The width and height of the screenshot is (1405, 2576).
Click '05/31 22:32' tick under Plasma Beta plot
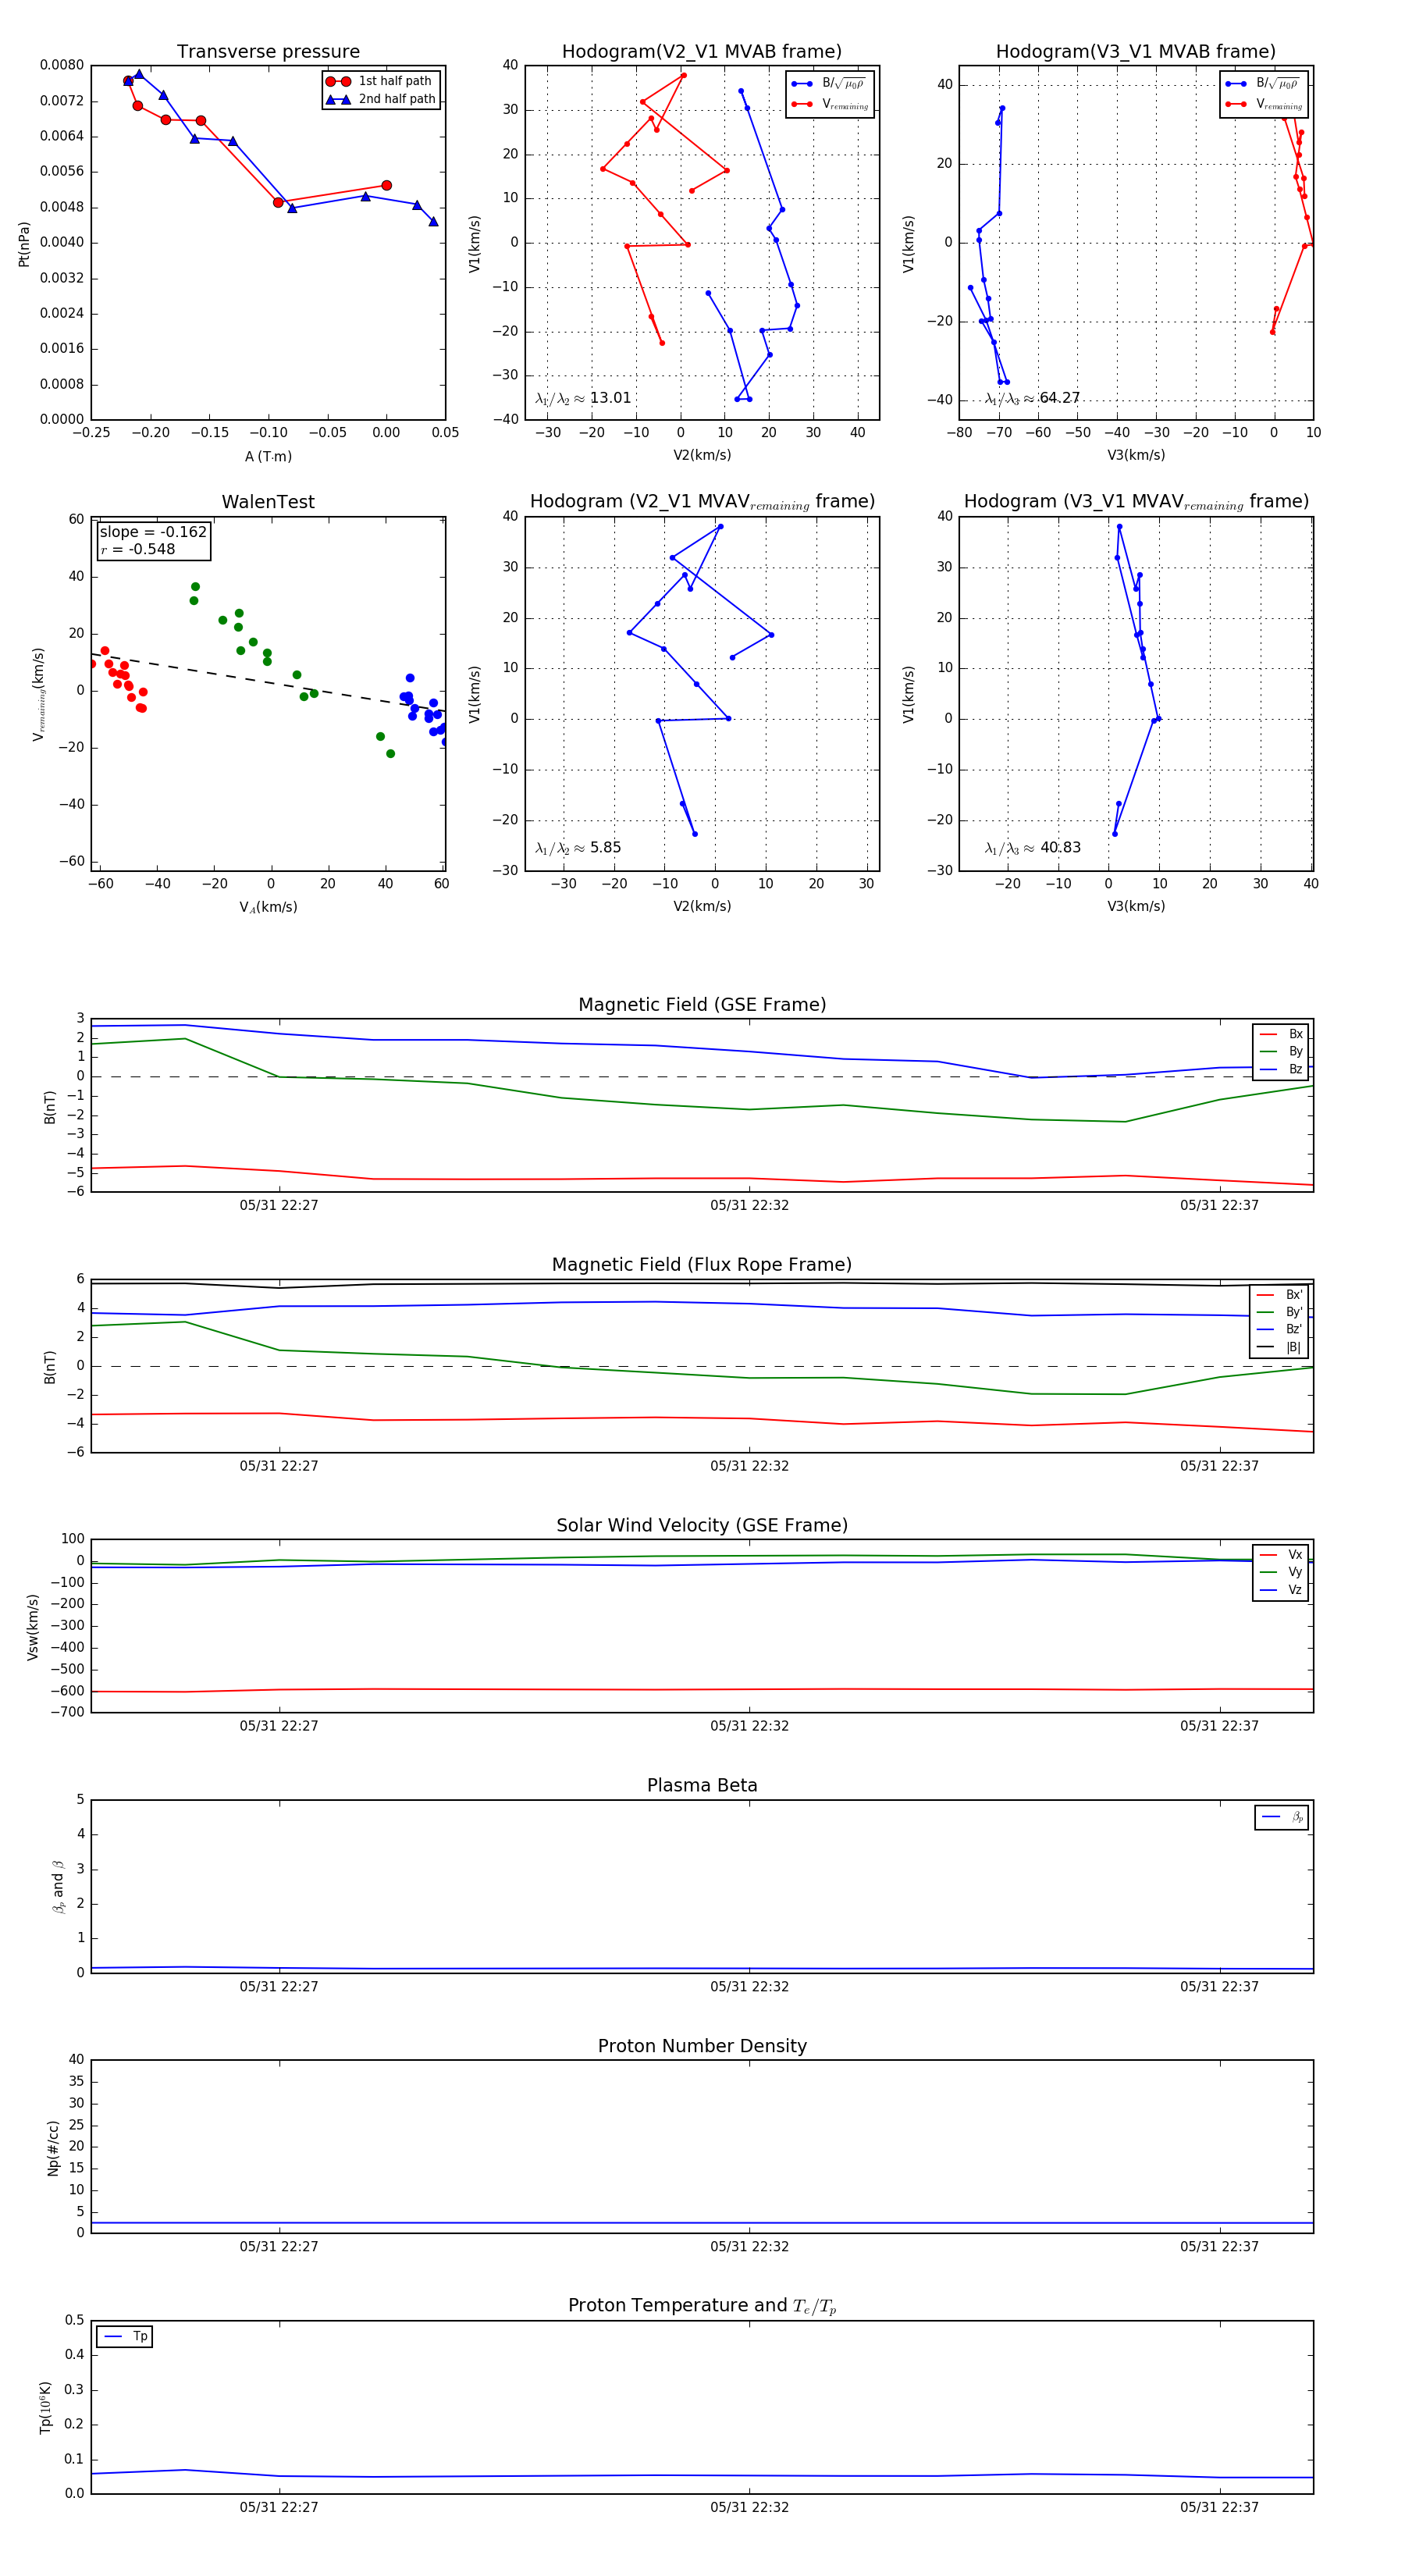749,1986
